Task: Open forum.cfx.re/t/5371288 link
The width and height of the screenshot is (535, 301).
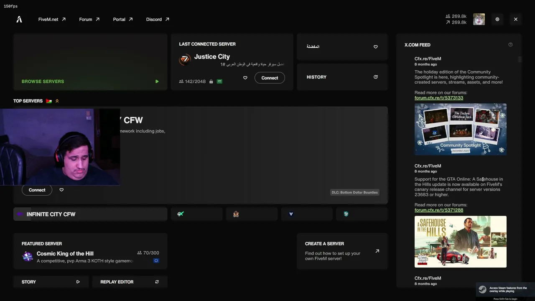Action: pyautogui.click(x=439, y=210)
